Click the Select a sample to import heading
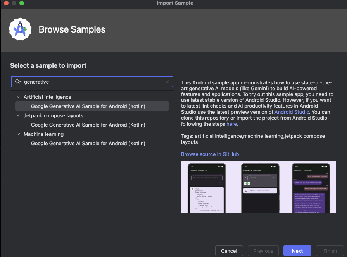Viewport: 347px width, 257px height. [48, 66]
